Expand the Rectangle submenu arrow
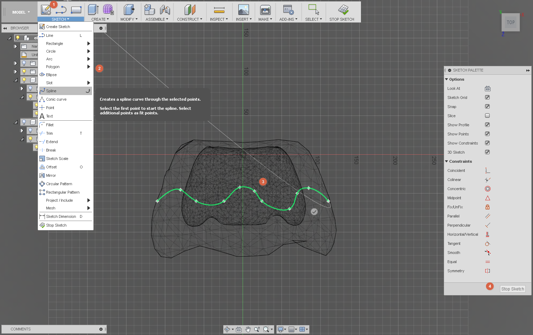The image size is (533, 335). click(88, 43)
